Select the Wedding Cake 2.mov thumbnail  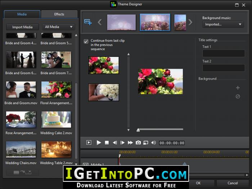(x=56, y=120)
